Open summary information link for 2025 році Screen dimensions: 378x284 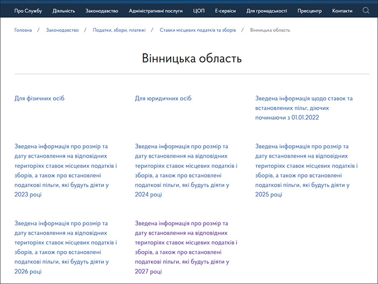click(306, 171)
